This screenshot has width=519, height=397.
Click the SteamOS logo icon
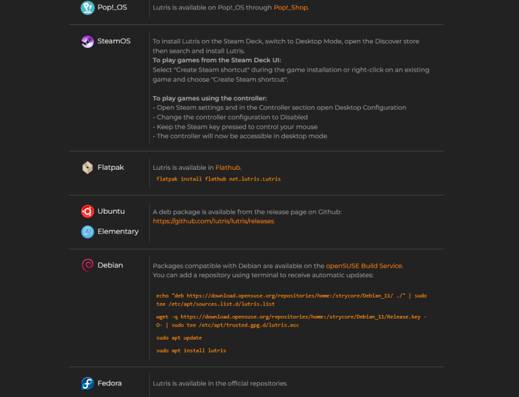pyautogui.click(x=87, y=42)
